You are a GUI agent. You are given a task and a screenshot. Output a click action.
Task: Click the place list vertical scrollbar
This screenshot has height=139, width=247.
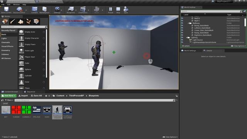[x=47, y=54]
